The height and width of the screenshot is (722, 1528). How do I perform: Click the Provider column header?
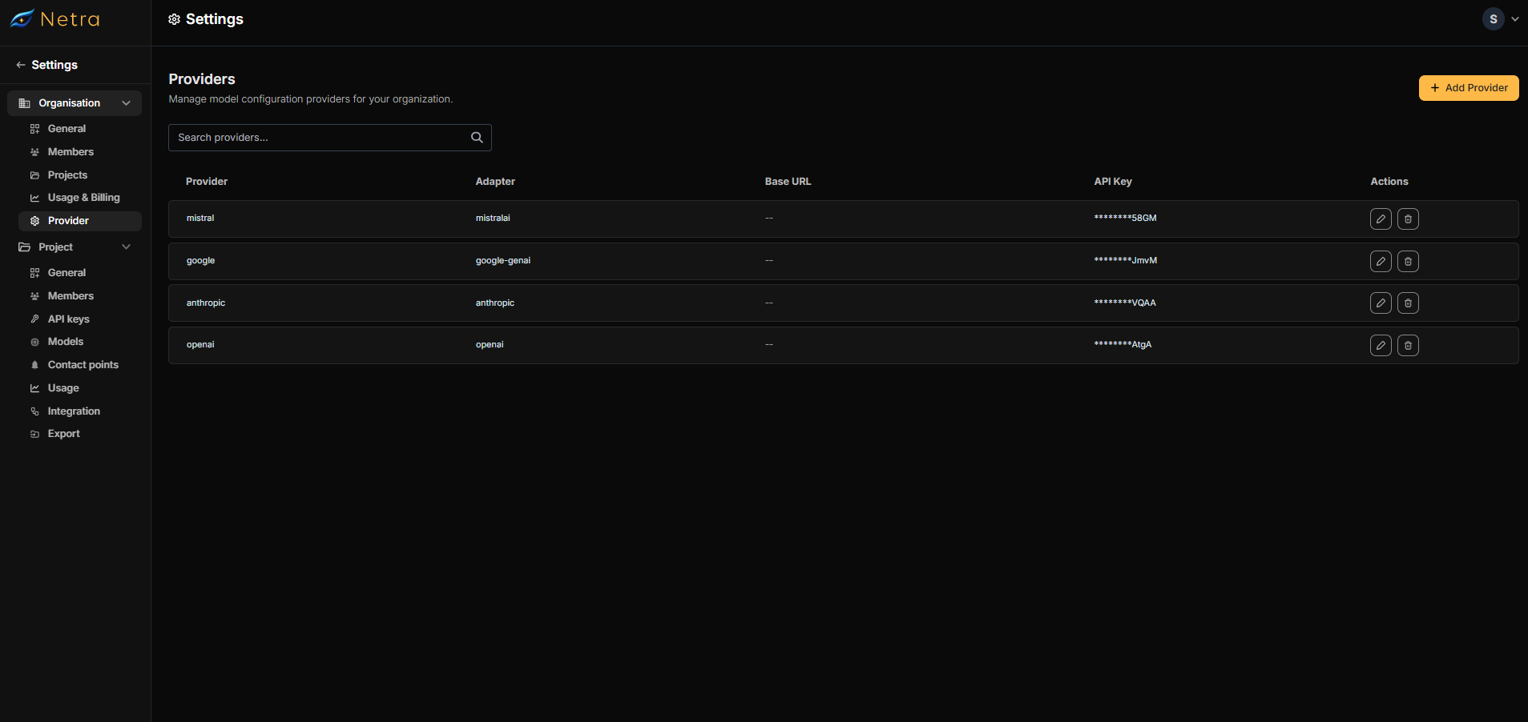pos(207,182)
